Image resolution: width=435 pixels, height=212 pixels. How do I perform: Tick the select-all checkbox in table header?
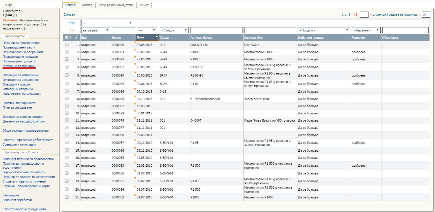[67, 37]
